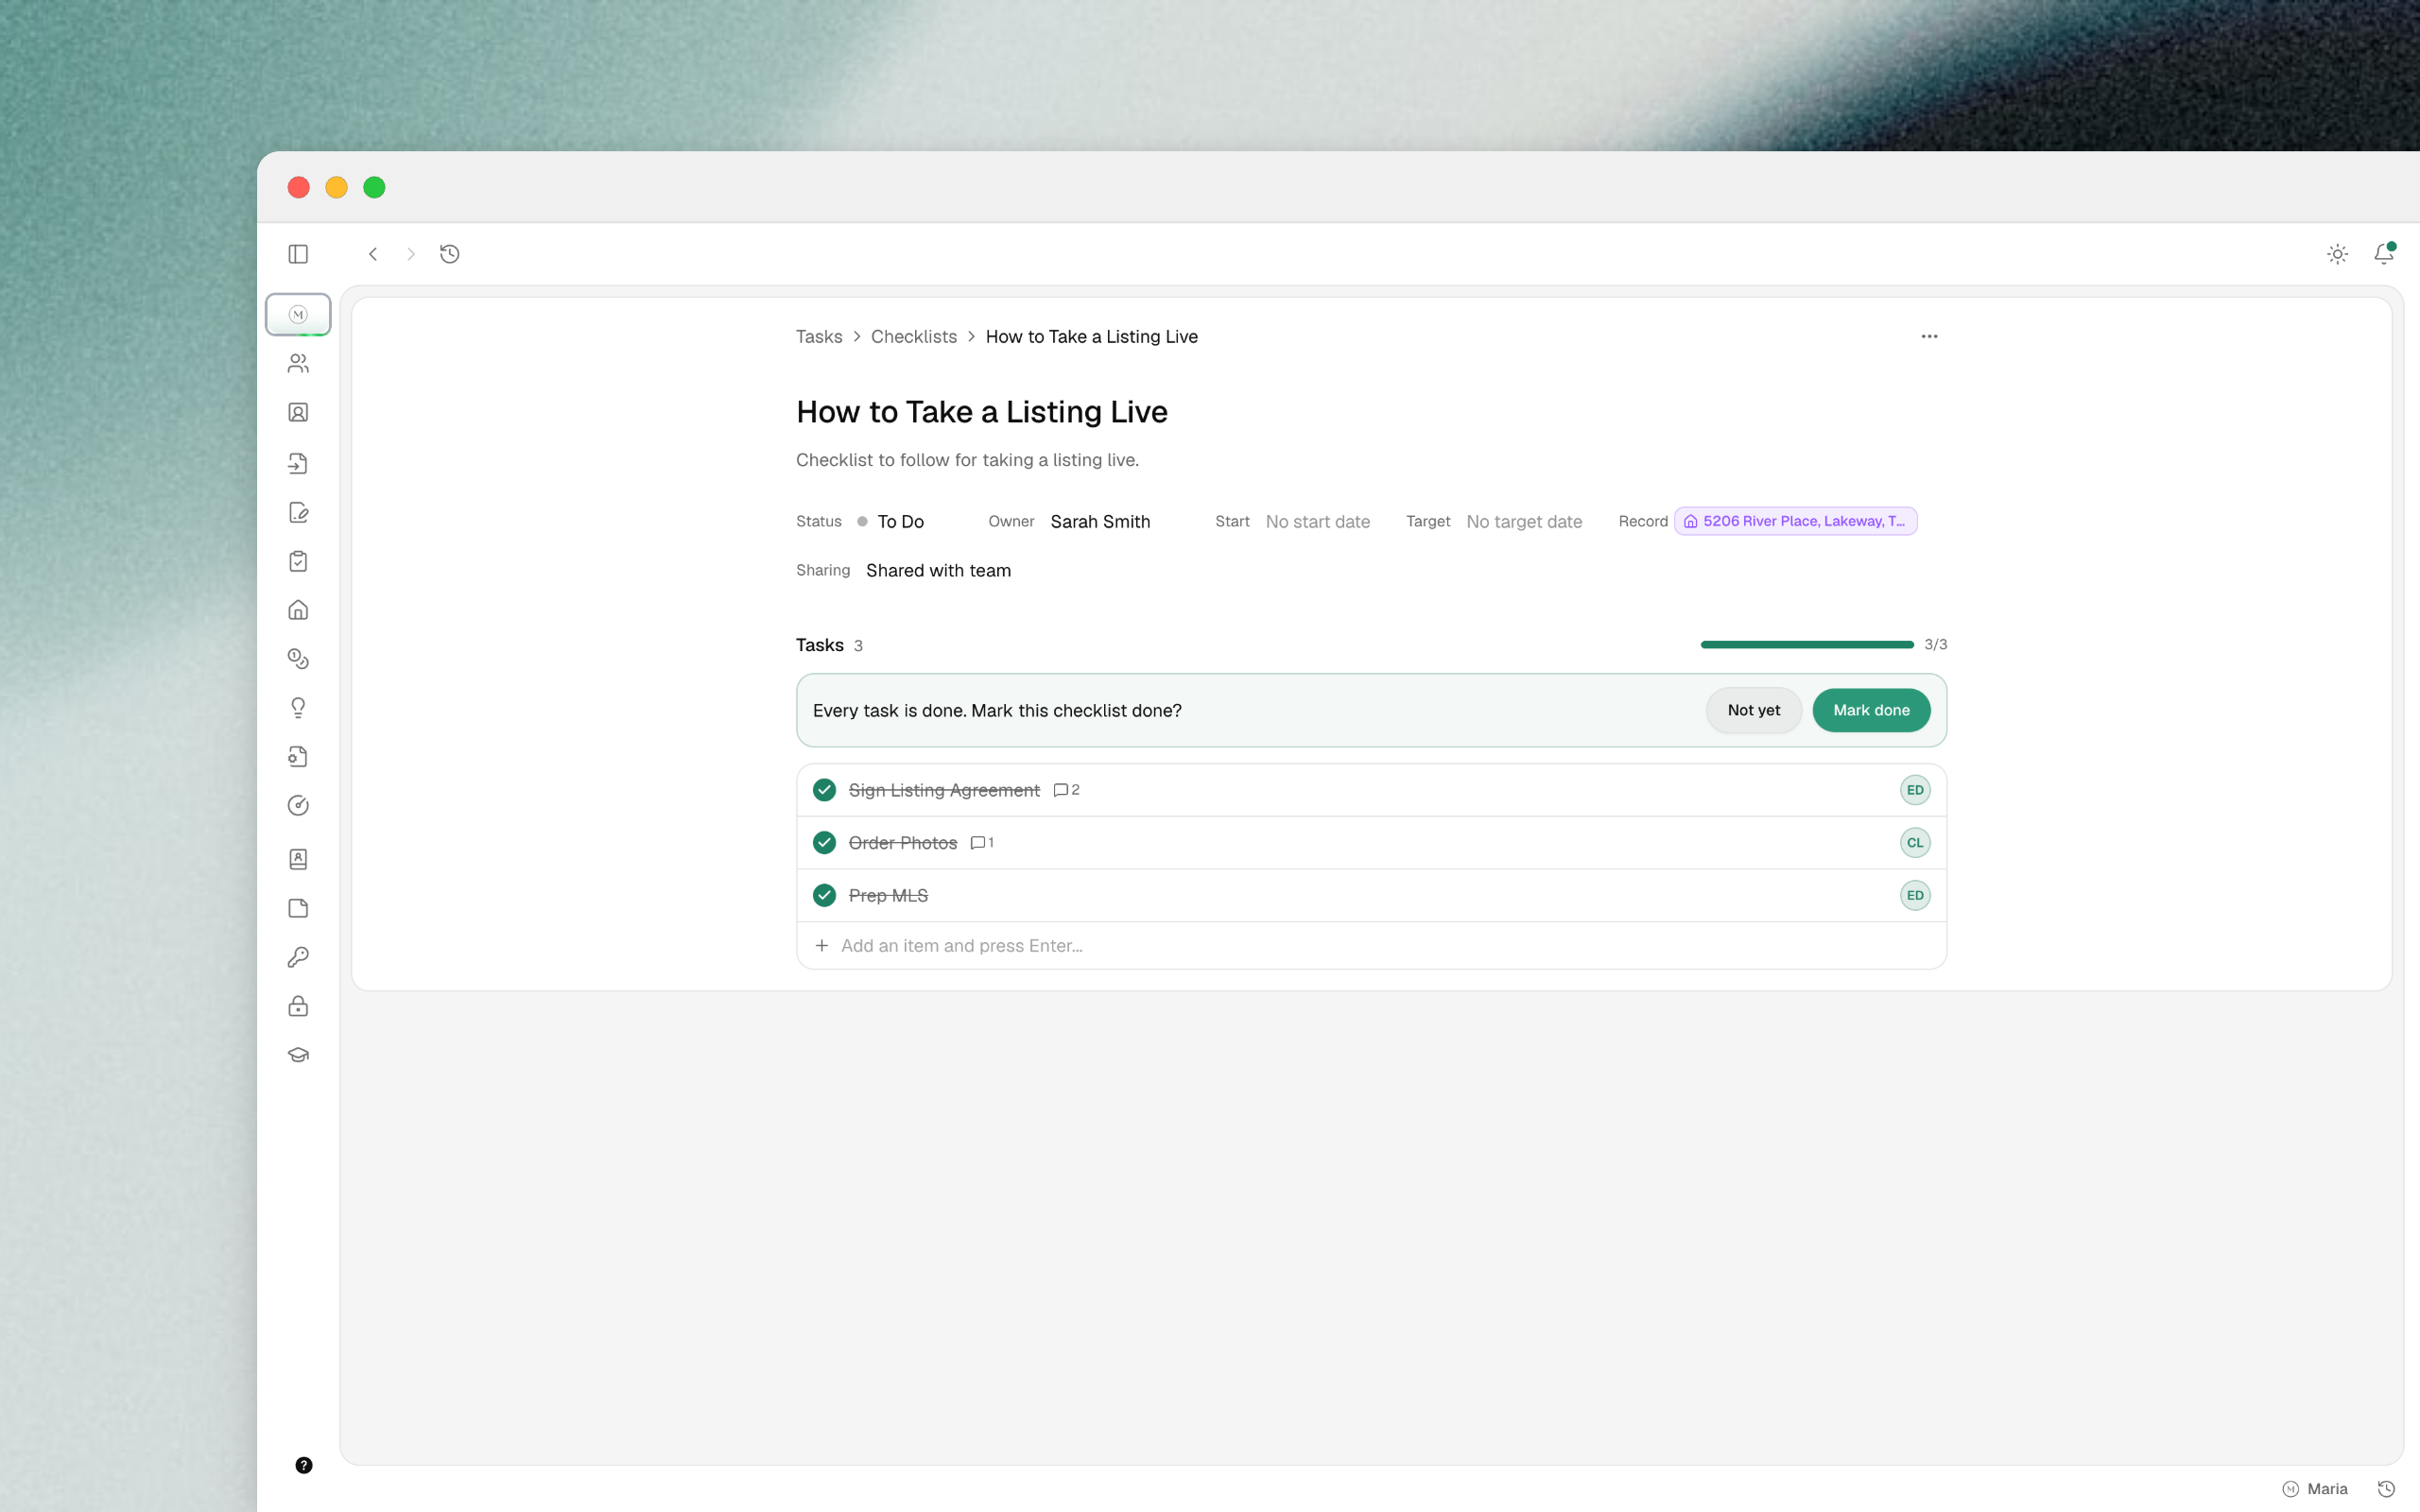This screenshot has width=2420, height=1512.
Task: View comments on Sign Listing Agreement
Action: click(1066, 790)
